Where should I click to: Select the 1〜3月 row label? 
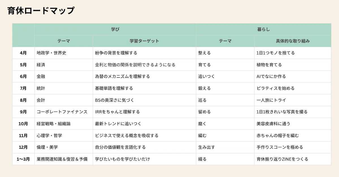[x=23, y=159]
